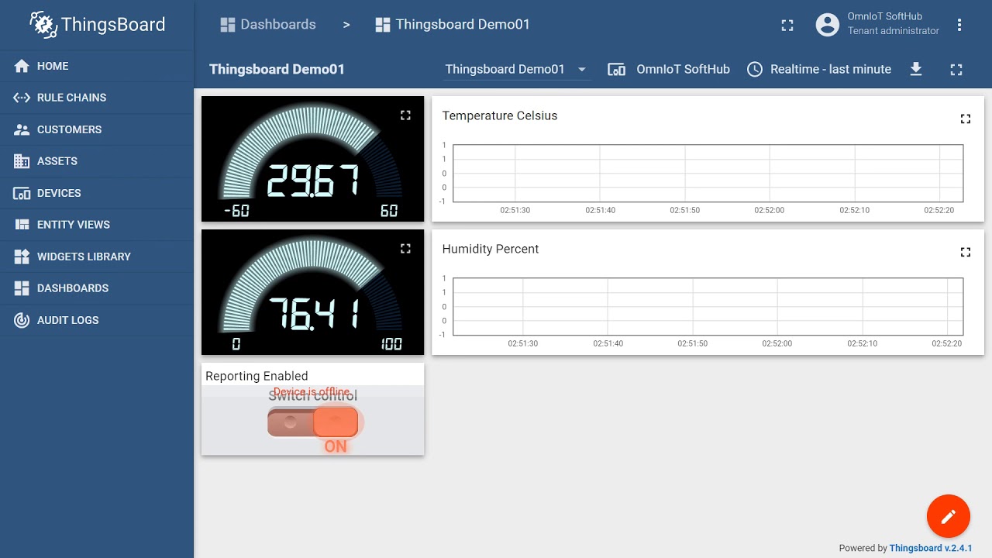The height and width of the screenshot is (558, 992).
Task: Click the Temperature Celsius chart area
Action: click(708, 174)
